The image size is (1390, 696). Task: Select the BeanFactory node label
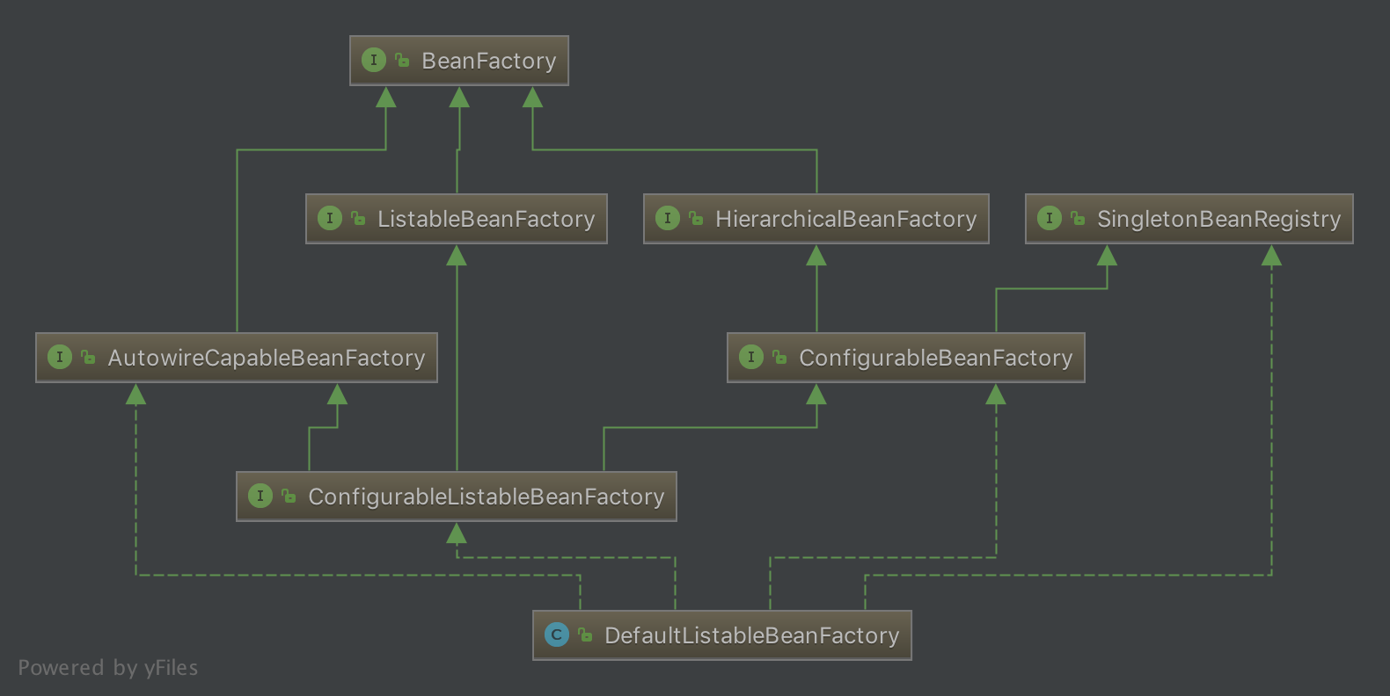pyautogui.click(x=488, y=61)
